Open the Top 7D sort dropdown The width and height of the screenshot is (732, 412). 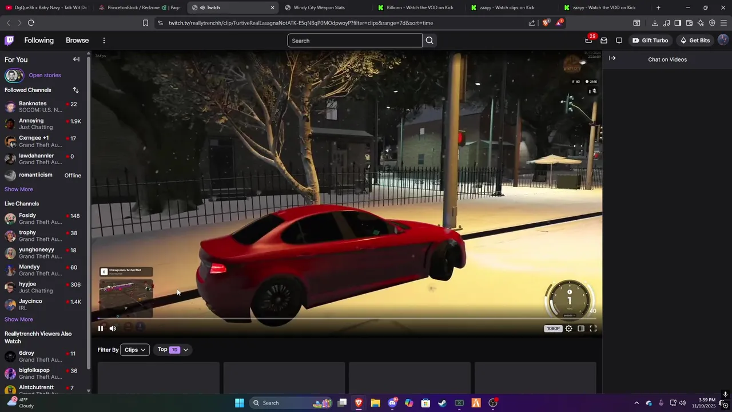(x=173, y=350)
